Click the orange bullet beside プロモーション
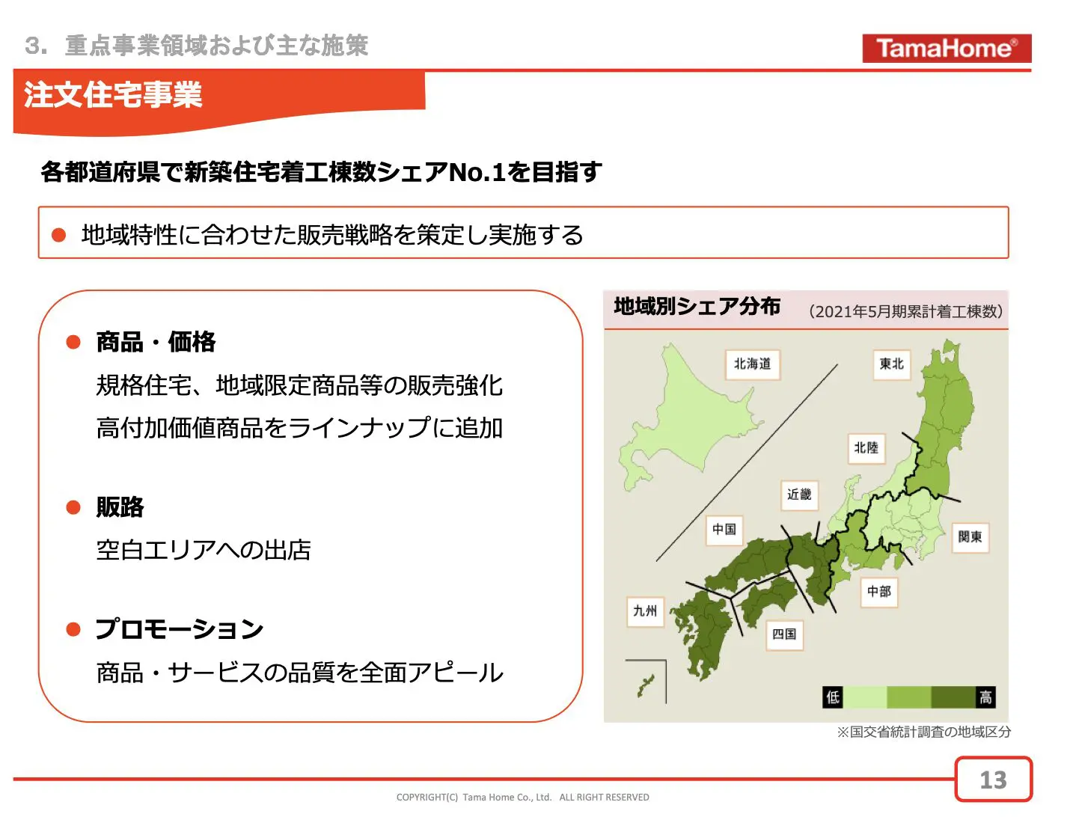Screen dimensions: 1073x817 (x=73, y=629)
